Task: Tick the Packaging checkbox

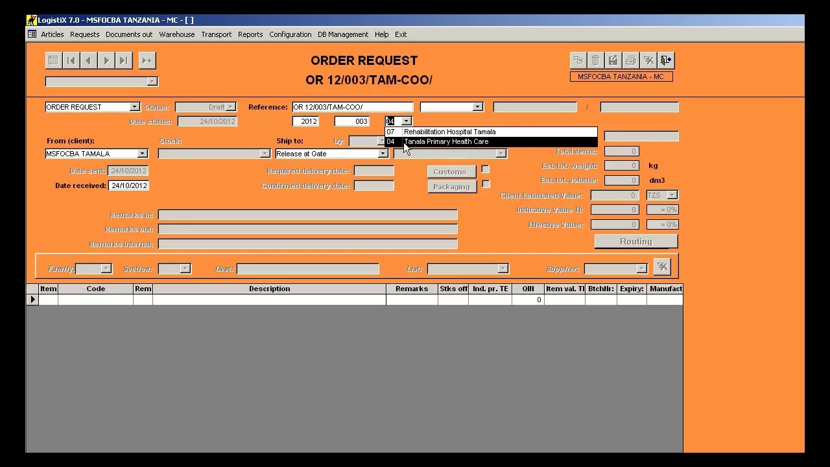Action: 485,184
